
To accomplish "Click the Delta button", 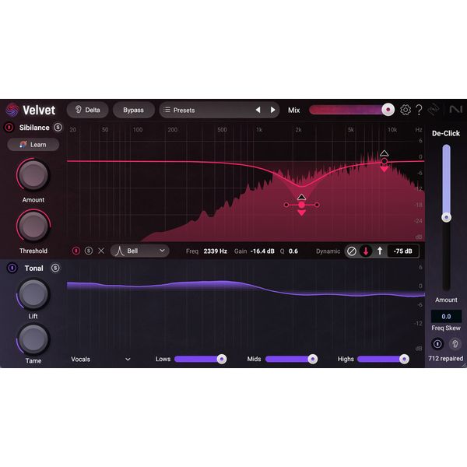I will click(87, 110).
